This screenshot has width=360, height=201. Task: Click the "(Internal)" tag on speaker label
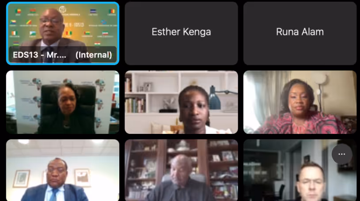(x=94, y=55)
